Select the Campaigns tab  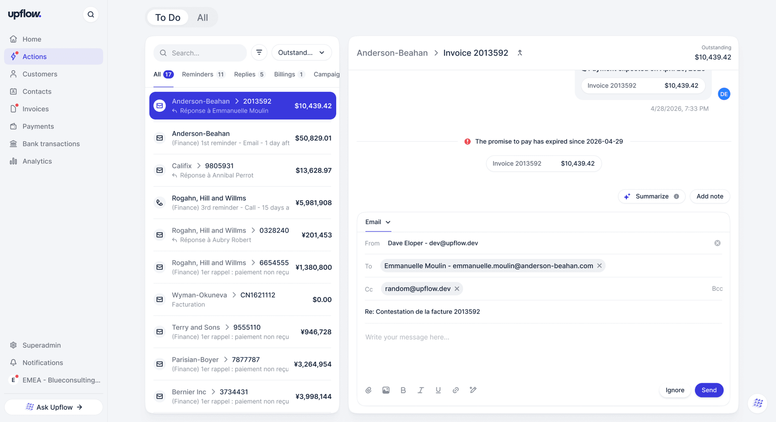(x=327, y=74)
